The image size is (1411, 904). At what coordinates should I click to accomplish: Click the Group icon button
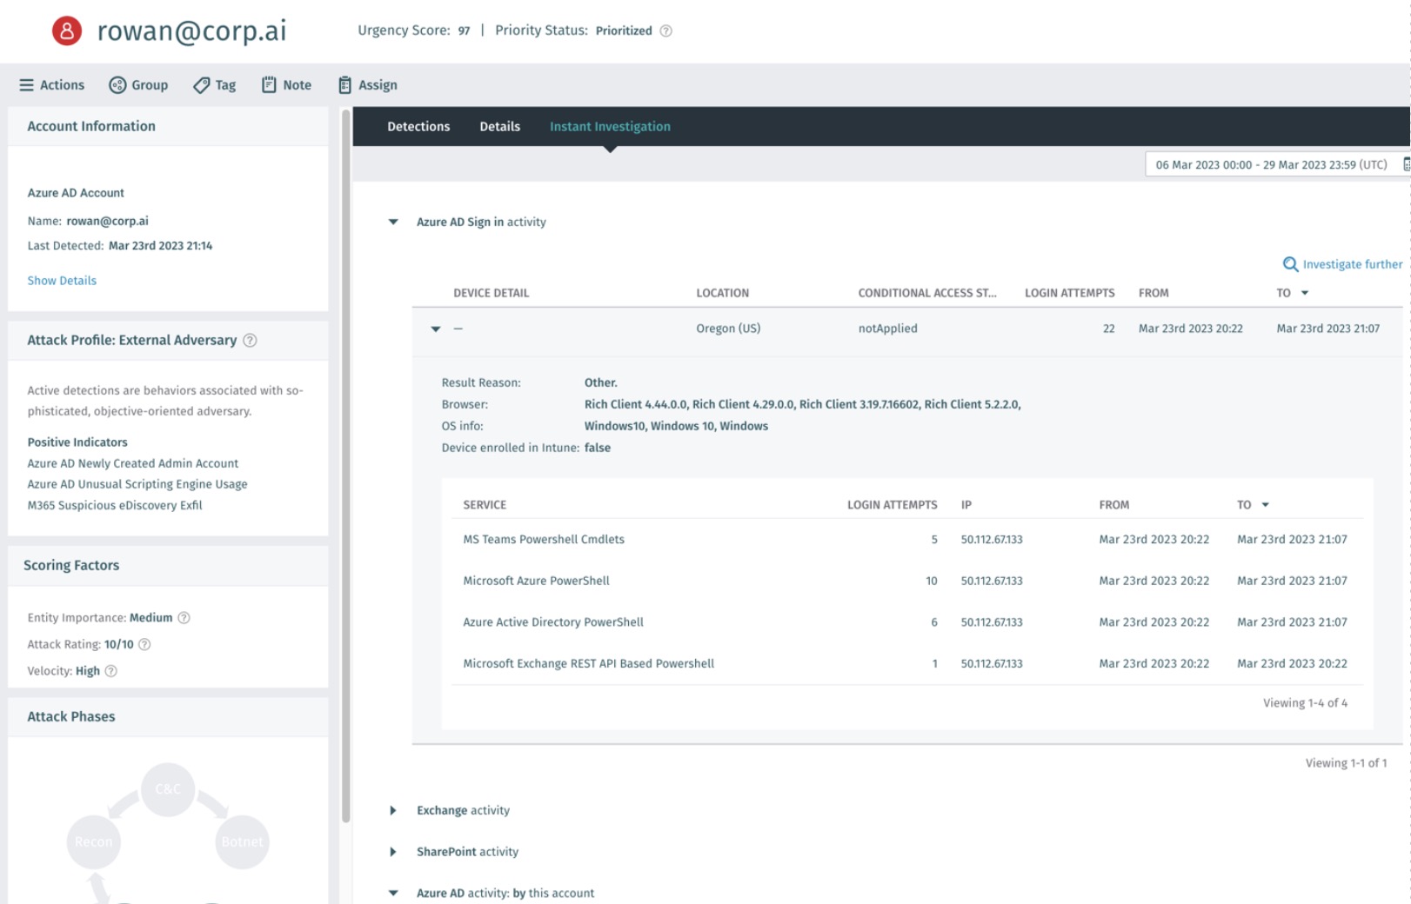[138, 85]
